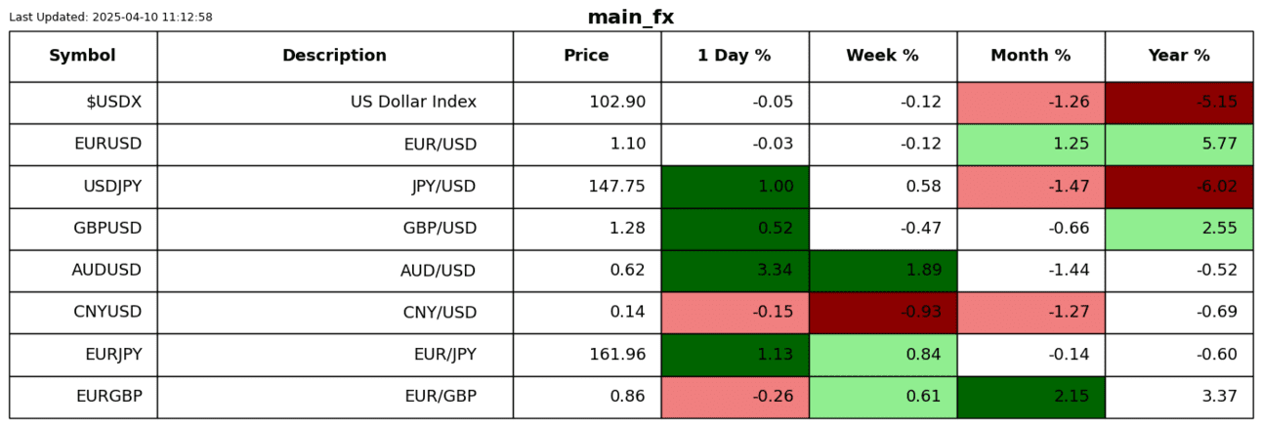Click the EURUSD symbol cell
The image size is (1262, 427).
pos(83,145)
